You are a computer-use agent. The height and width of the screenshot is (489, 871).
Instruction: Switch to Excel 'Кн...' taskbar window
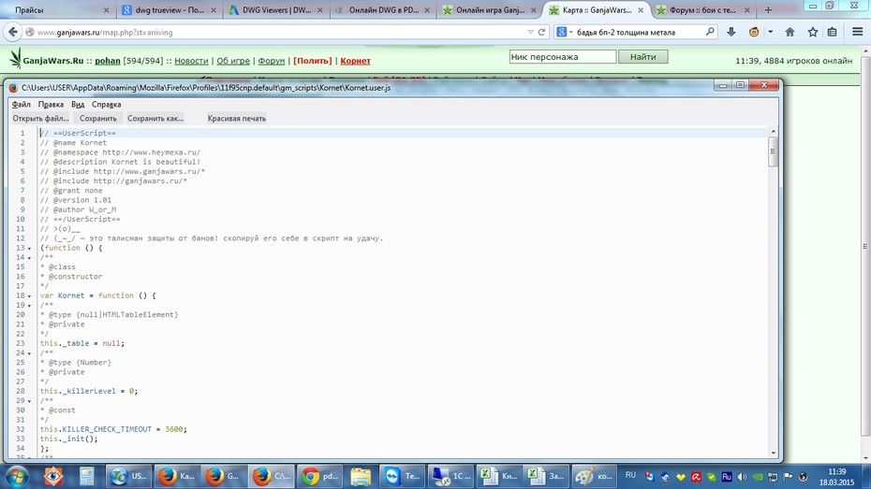(498, 476)
